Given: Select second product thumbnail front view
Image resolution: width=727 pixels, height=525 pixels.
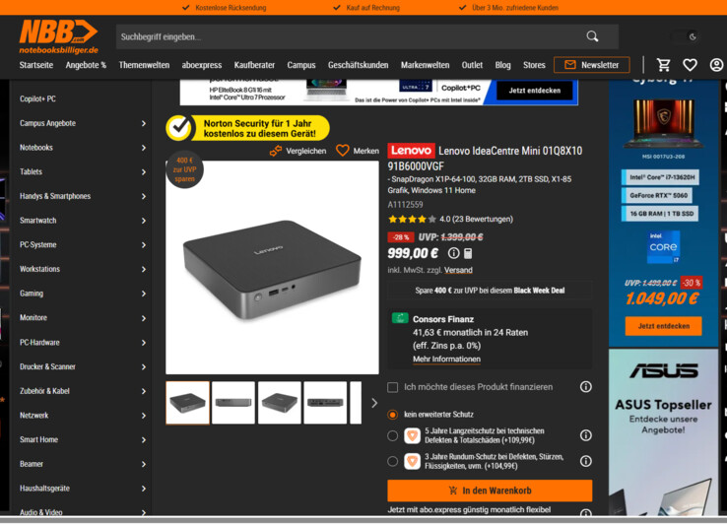Looking at the screenshot, I should click(233, 403).
